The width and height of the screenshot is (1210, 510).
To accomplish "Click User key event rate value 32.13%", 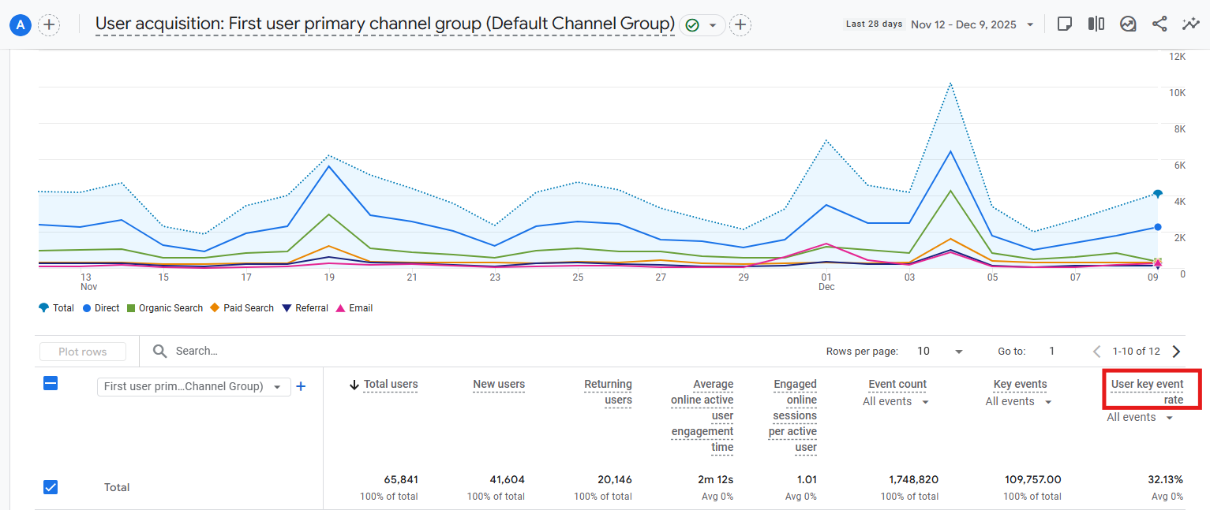I will pos(1165,479).
